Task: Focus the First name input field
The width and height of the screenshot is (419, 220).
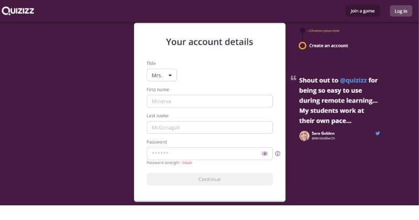Action: click(x=210, y=101)
